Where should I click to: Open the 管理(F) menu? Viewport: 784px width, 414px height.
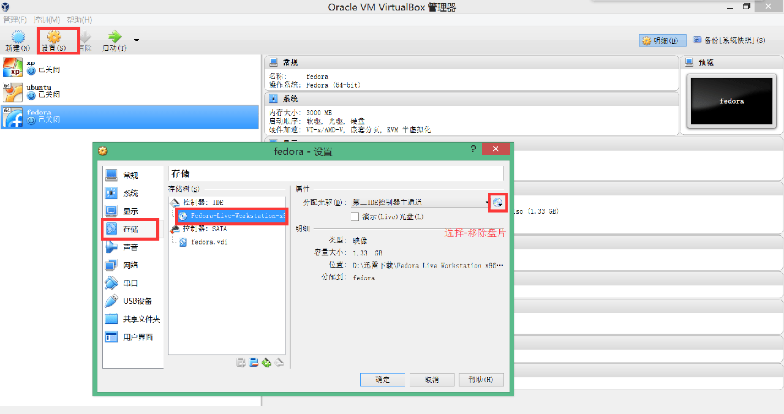(x=15, y=20)
